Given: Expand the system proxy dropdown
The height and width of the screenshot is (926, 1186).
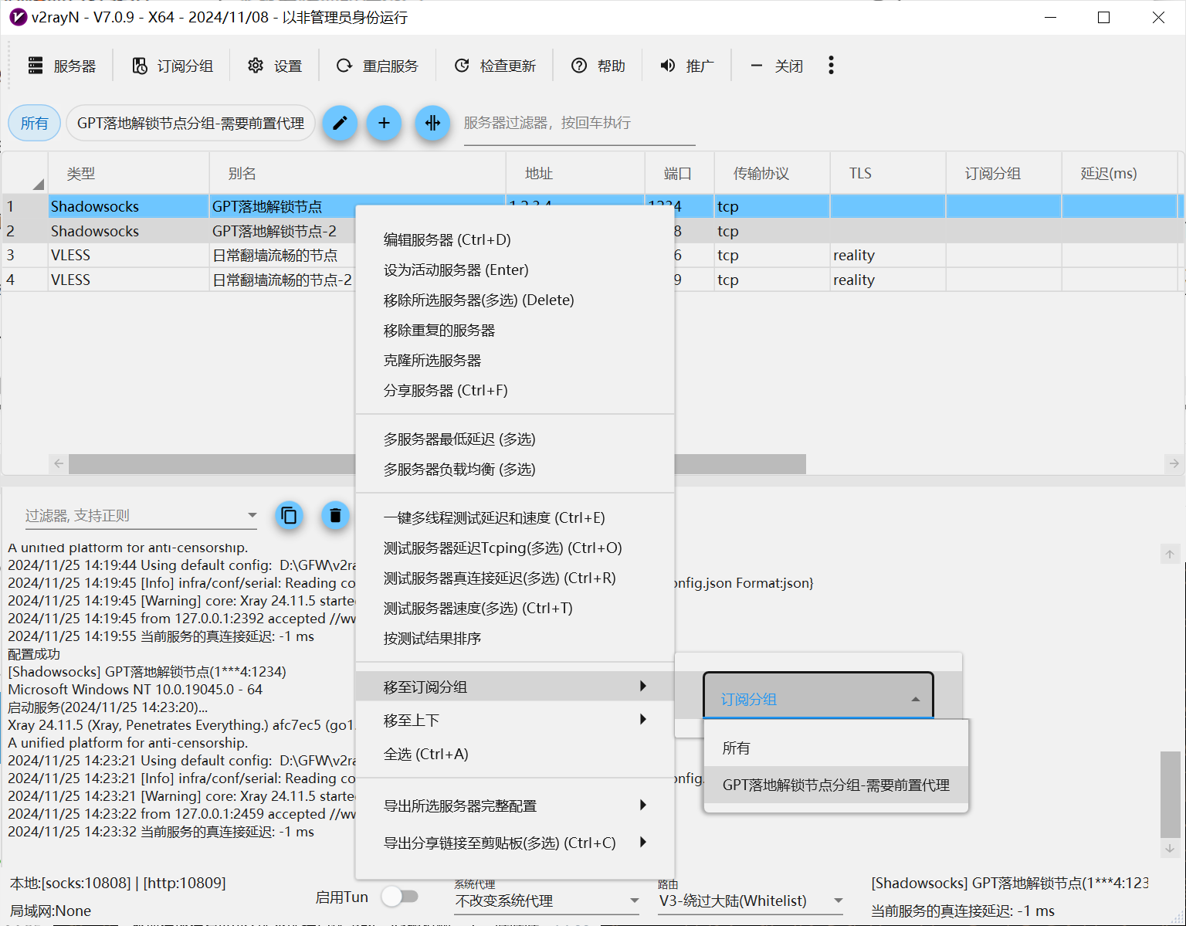Looking at the screenshot, I should [547, 901].
